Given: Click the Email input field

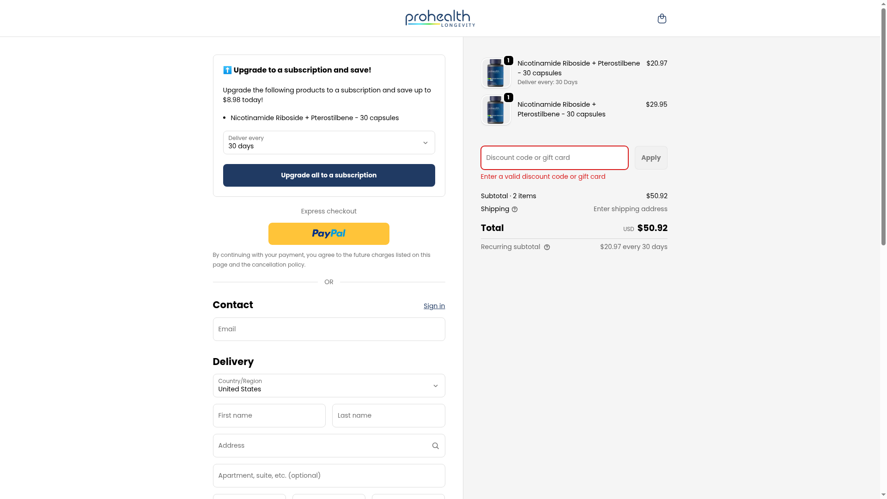Looking at the screenshot, I should pyautogui.click(x=328, y=329).
